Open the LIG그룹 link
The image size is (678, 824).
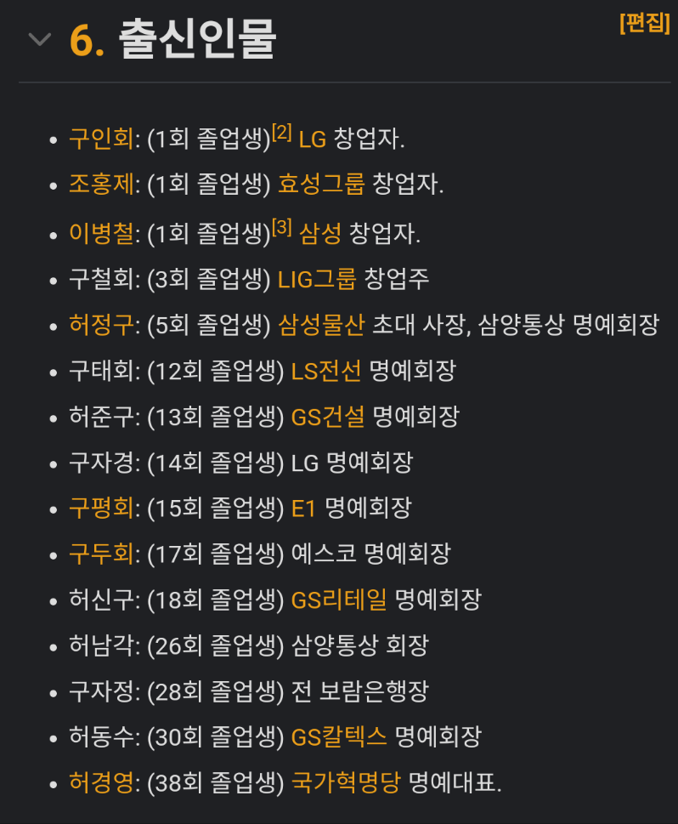pyautogui.click(x=317, y=279)
